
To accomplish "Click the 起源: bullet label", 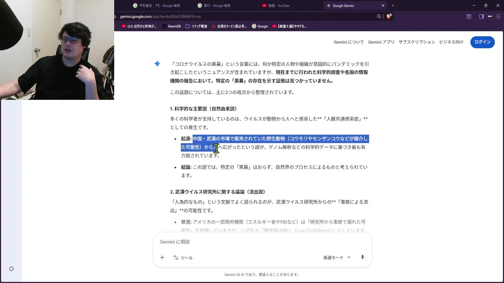I will (x=186, y=139).
